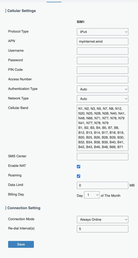Image resolution: width=138 pixels, height=258 pixels.
Task: Open the Connection Mode dropdown
Action: click(102, 219)
